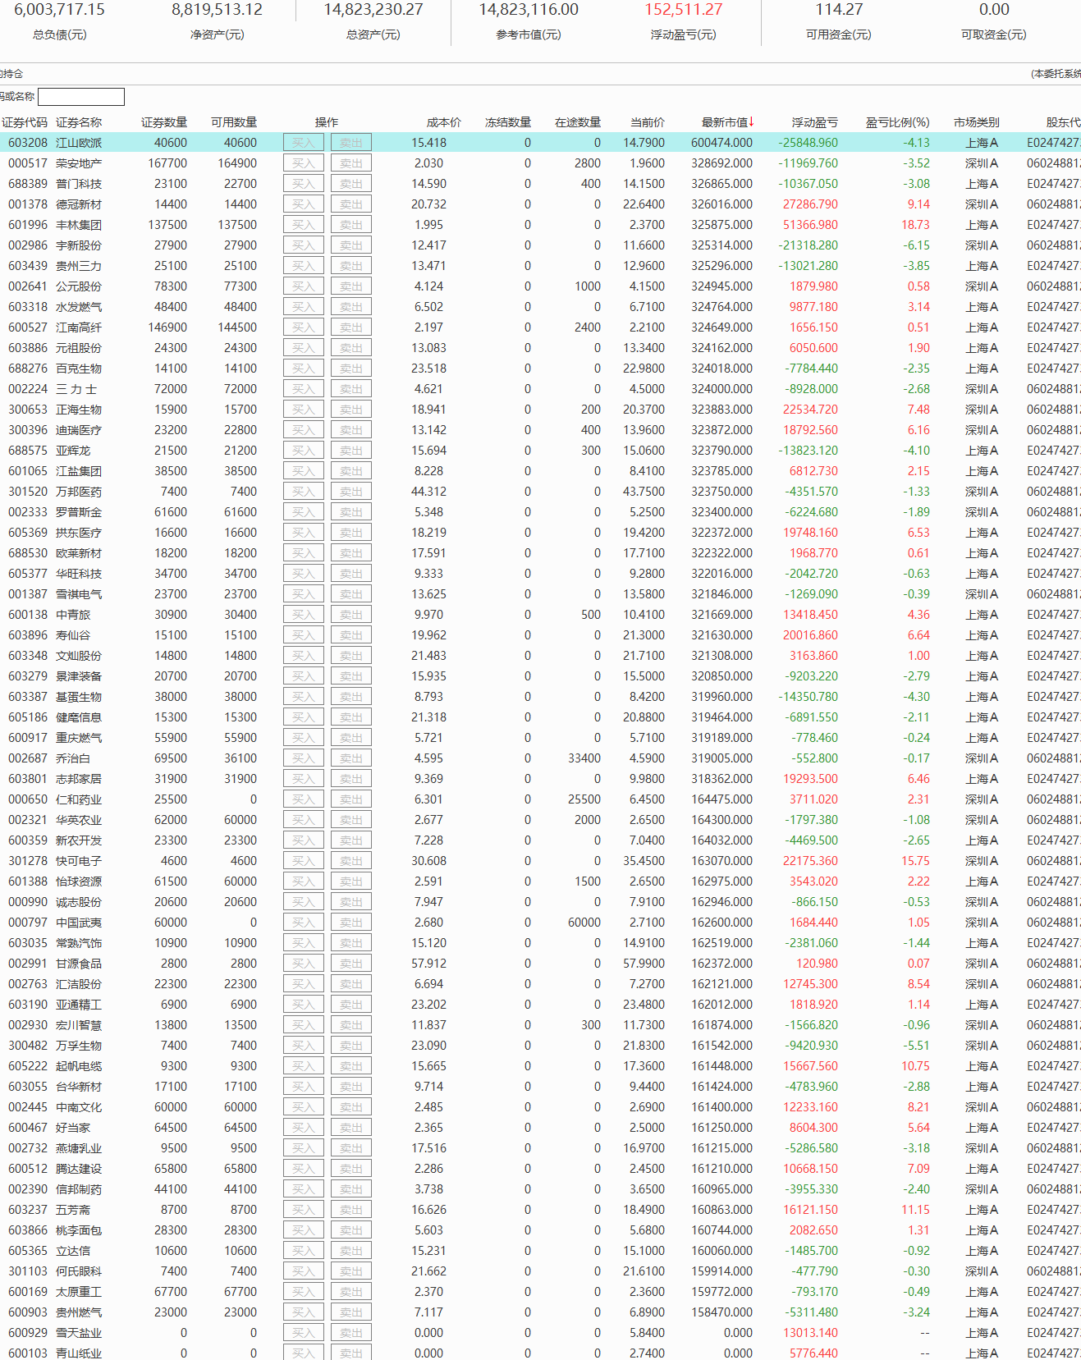Screen dimensions: 1081x1360
Task: Click the stock code/name search input field
Action: pos(81,97)
